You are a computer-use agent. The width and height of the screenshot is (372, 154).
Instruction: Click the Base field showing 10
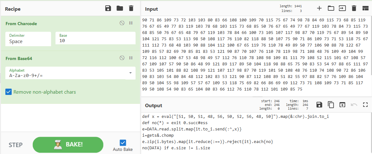click(x=95, y=41)
